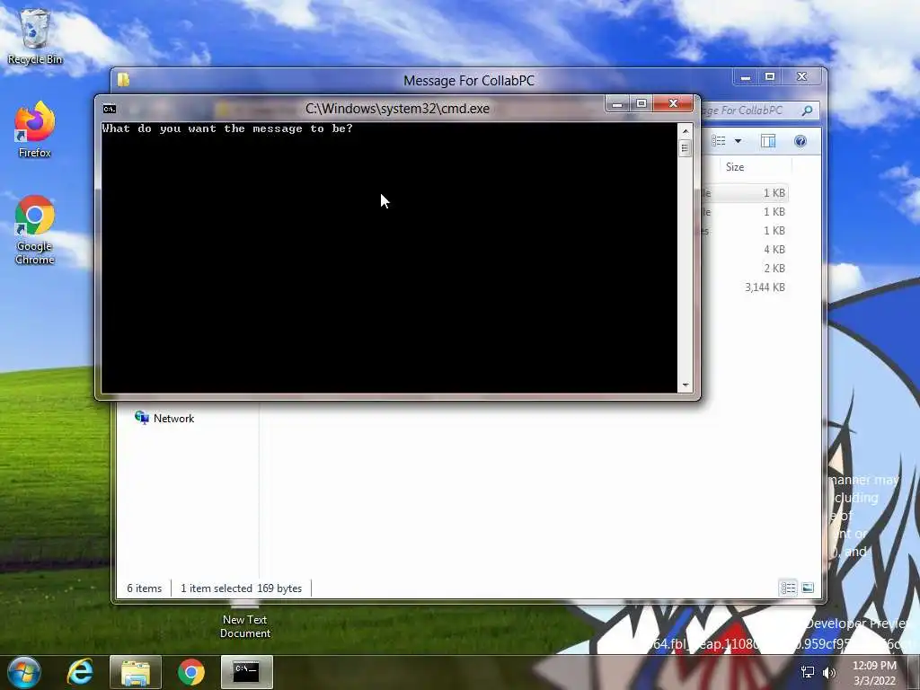The image size is (920, 690).
Task: Minimize the Message For CollabPC window
Action: [x=746, y=77]
